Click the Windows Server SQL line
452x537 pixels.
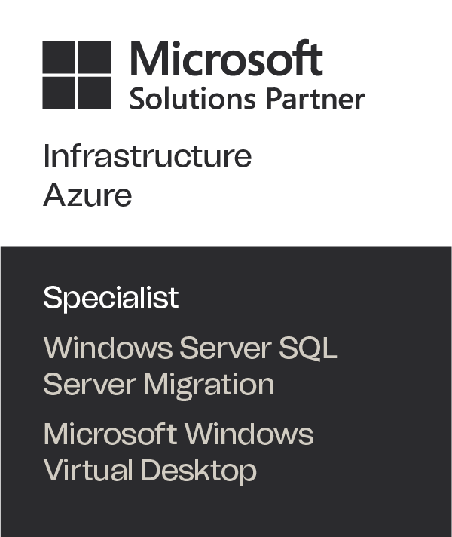190,348
